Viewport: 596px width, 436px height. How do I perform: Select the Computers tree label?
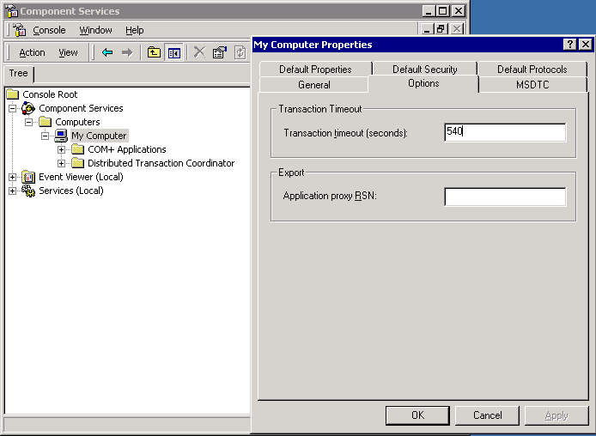pyautogui.click(x=77, y=122)
